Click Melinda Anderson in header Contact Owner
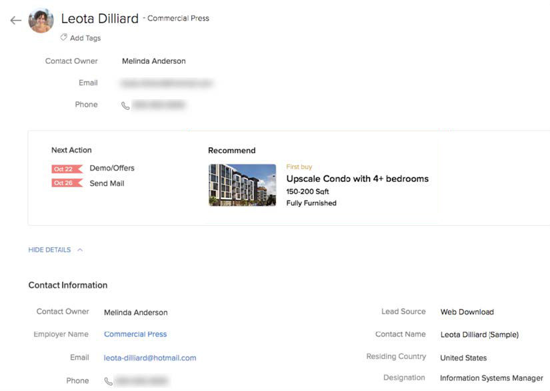 pos(153,61)
